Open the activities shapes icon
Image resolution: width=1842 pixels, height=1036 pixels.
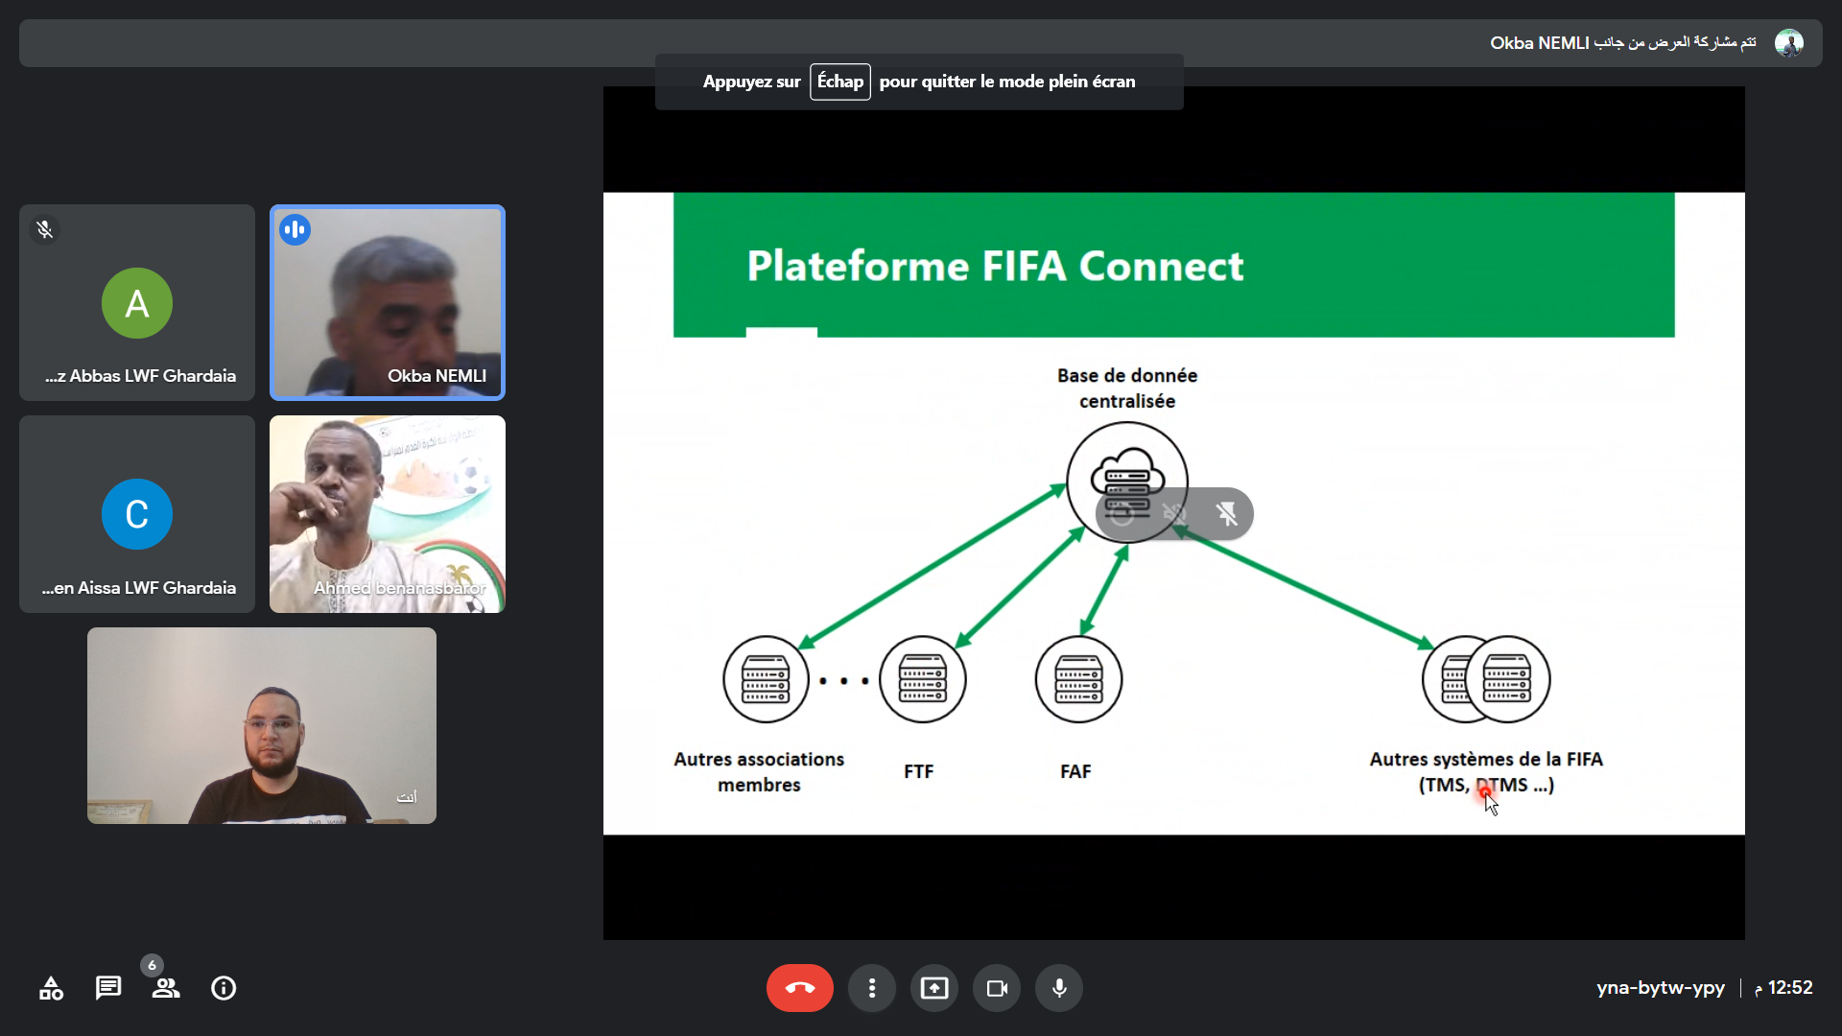(51, 988)
